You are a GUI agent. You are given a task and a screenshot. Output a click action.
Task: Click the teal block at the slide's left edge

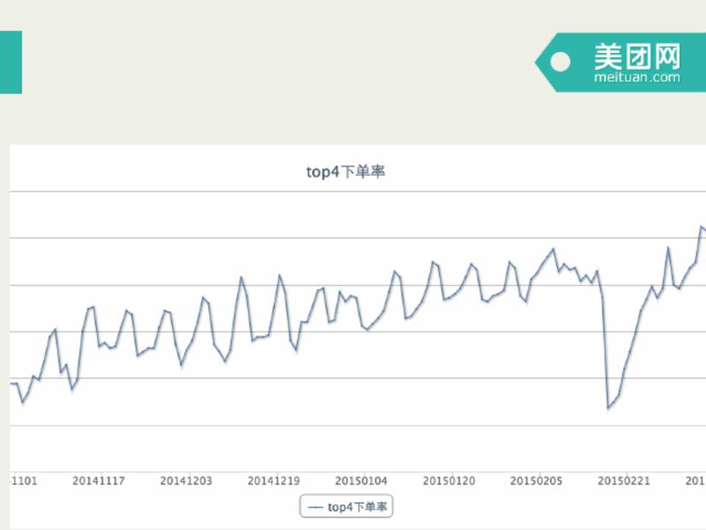coord(10,63)
